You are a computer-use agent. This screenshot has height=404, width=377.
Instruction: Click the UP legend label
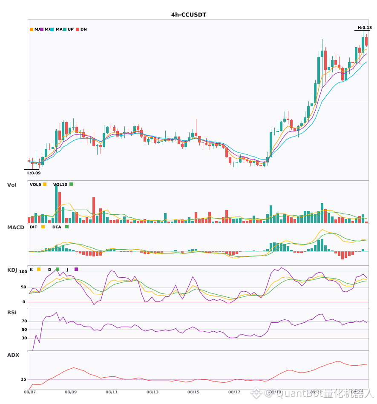coord(71,29)
